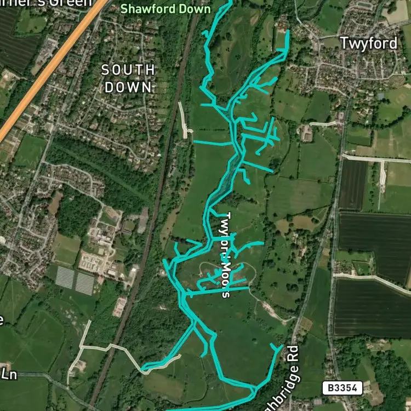
Task: Click the teal line junction near Highbridge Rd
Action: tap(255, 388)
